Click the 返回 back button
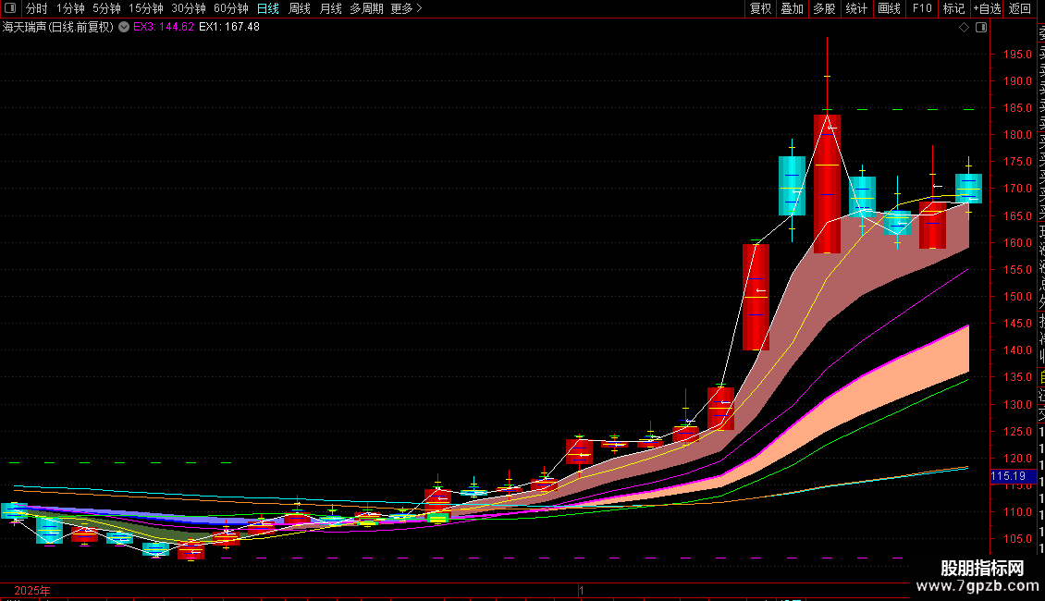 (1020, 8)
